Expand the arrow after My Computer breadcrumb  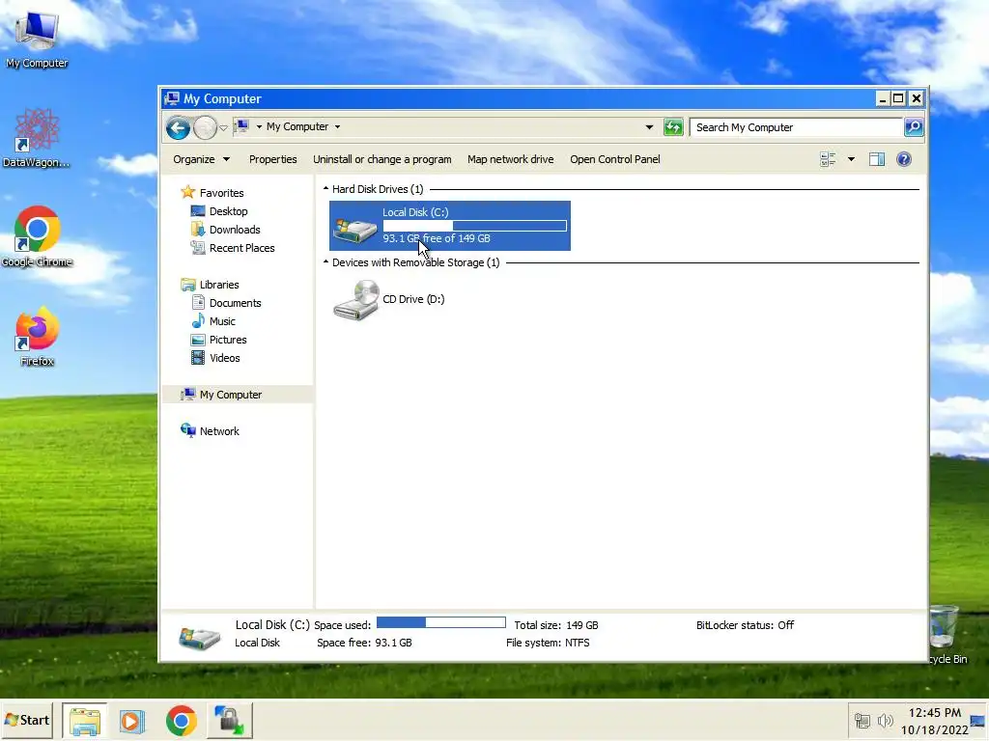[337, 126]
